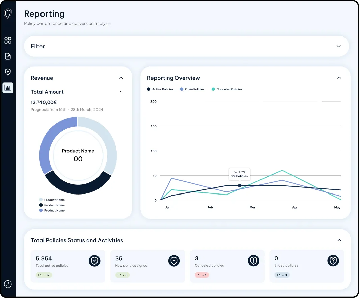The width and height of the screenshot is (359, 298).
Task: Click periwinkle Product Name legend dot
Action: click(x=41, y=210)
